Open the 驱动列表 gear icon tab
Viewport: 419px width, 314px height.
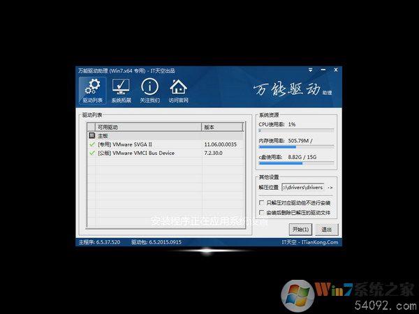pyautogui.click(x=92, y=91)
